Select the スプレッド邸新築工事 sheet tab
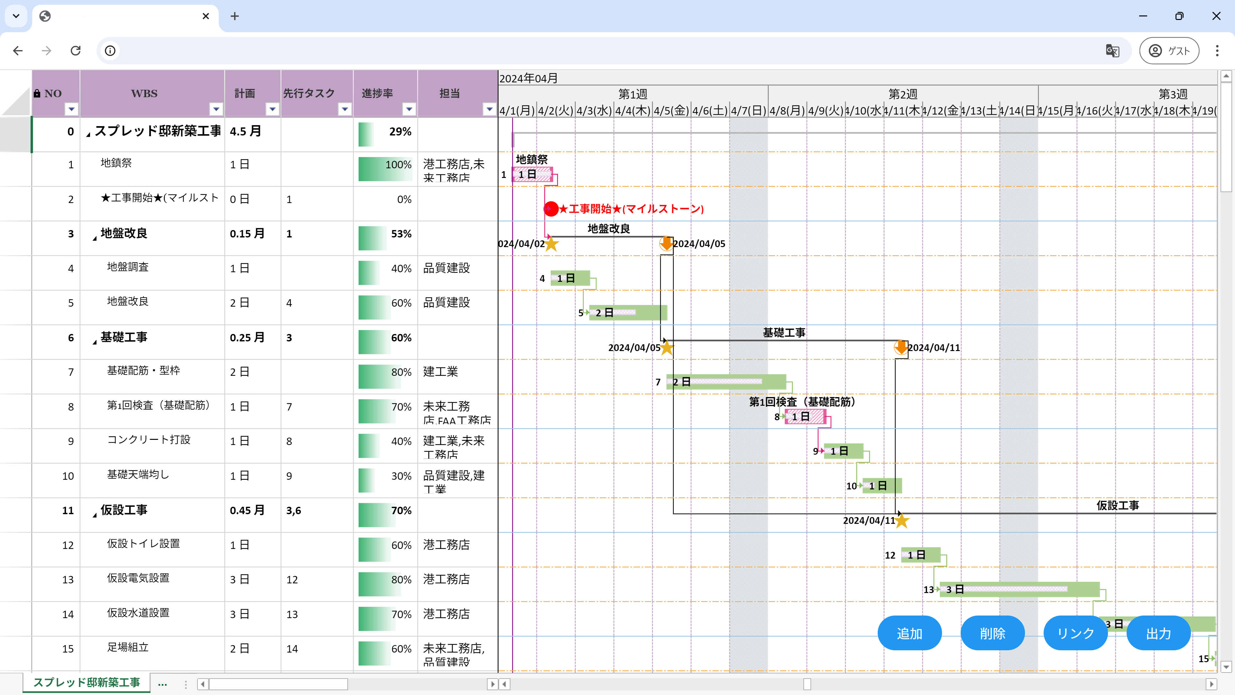The height and width of the screenshot is (695, 1235). [87, 682]
